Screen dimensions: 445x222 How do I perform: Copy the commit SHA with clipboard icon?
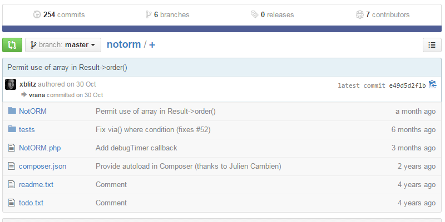pyautogui.click(x=432, y=85)
